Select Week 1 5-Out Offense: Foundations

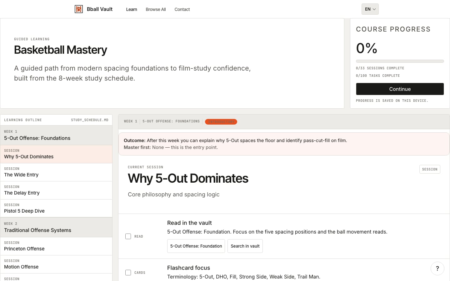pos(56,135)
